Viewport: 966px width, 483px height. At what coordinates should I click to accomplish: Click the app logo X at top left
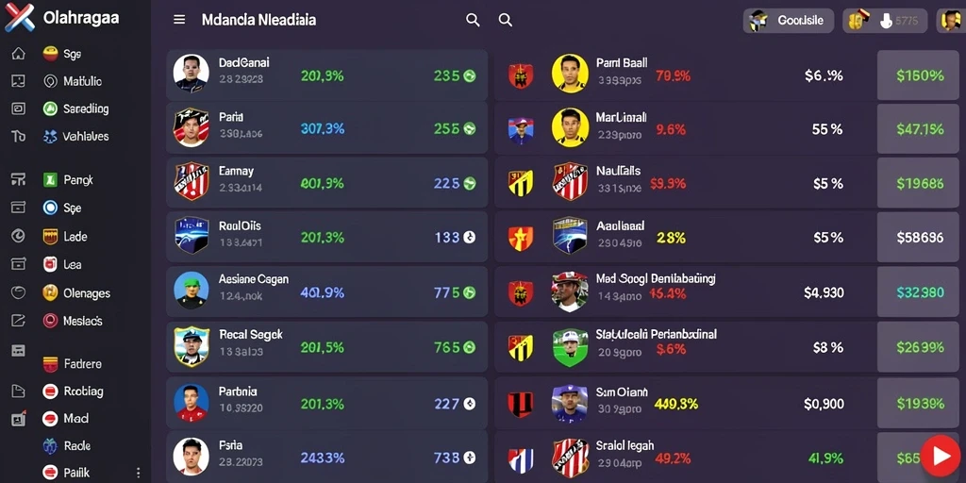(20, 17)
